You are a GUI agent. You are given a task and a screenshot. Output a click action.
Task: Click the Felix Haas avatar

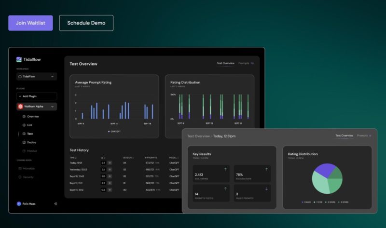[19, 203]
